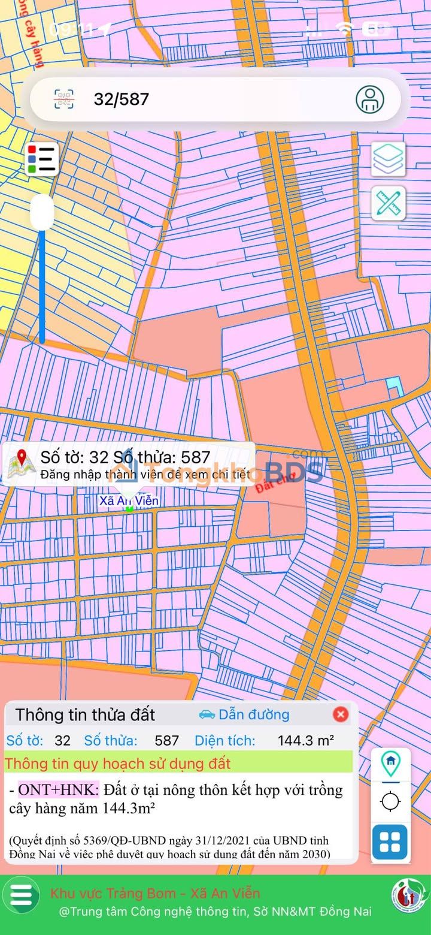Tap the Dẫn đường directions button
Image resolution: width=431 pixels, height=935 pixels.
(x=244, y=714)
